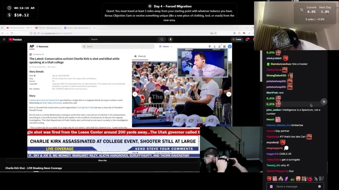Open the emote picker smiley in chat
The image size is (339, 190).
[x=319, y=187]
